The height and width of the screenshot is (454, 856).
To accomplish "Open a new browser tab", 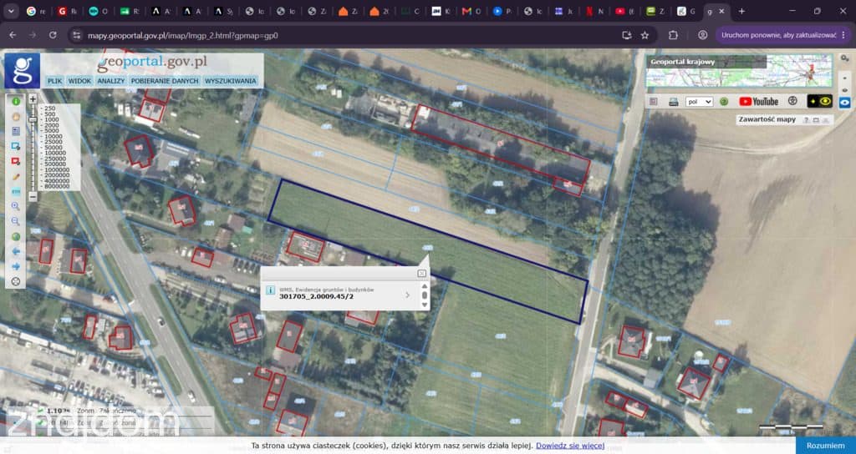I will pos(741,11).
